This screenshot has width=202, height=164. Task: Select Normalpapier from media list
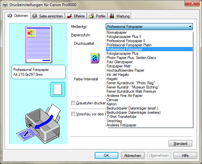149,32
